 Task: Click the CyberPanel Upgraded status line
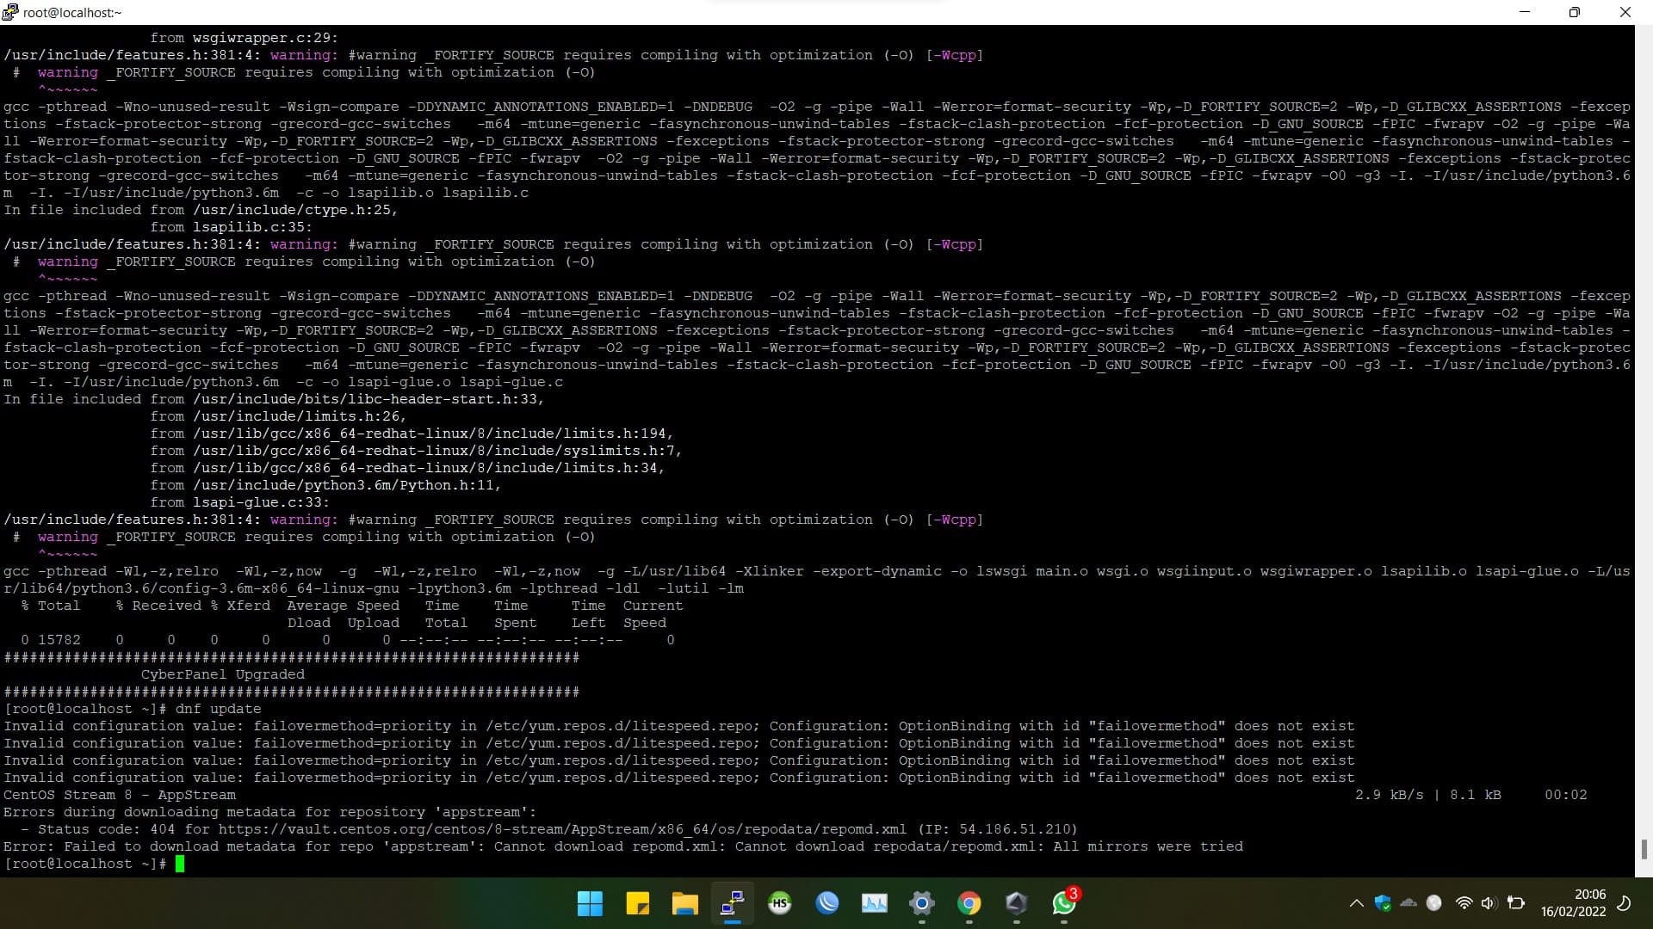point(222,674)
